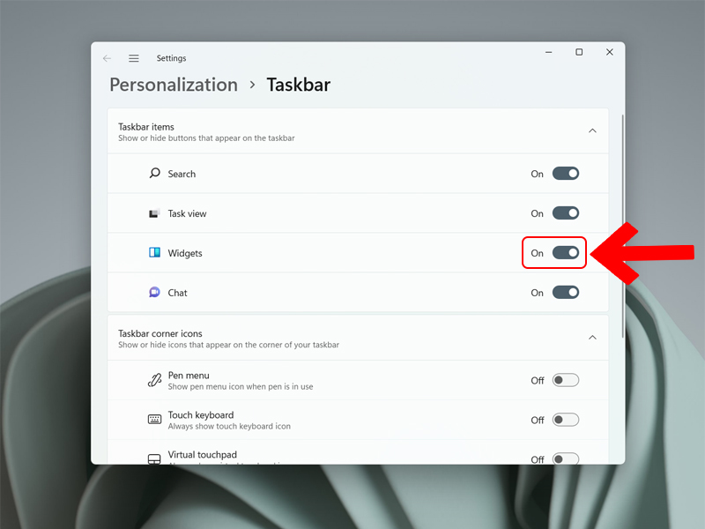Click the back arrow icon
The width and height of the screenshot is (705, 529).
107,57
